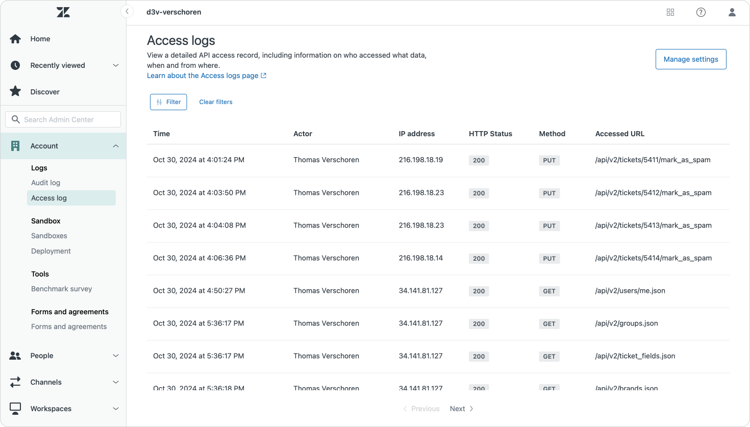750x427 pixels.
Task: Select Sandboxes in the sidebar
Action: click(49, 236)
